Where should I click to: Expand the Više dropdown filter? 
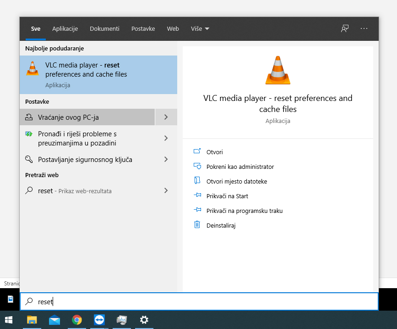pyautogui.click(x=200, y=28)
